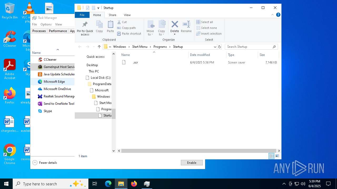
Task: Switch to Task Manager Processes tab
Action: [x=39, y=31]
